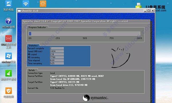This screenshot has width=172, height=103.
Task: Launch the red WIM tool icon
Action: click(9, 39)
